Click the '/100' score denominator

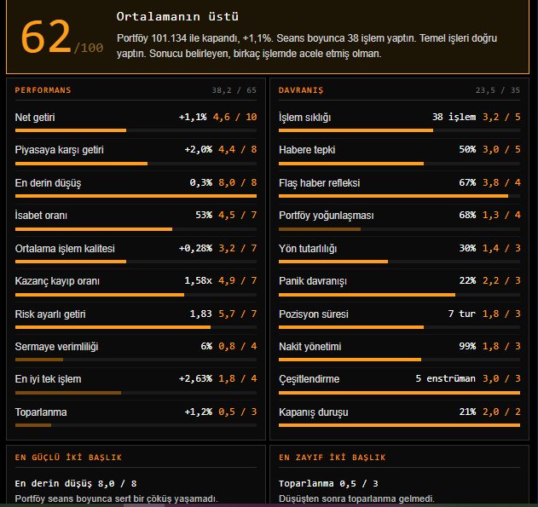pos(89,48)
